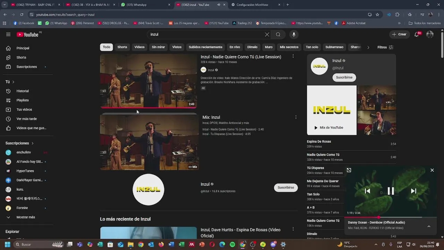444x250 pixels.
Task: Open Excel from the taskbar
Action: 181,244
